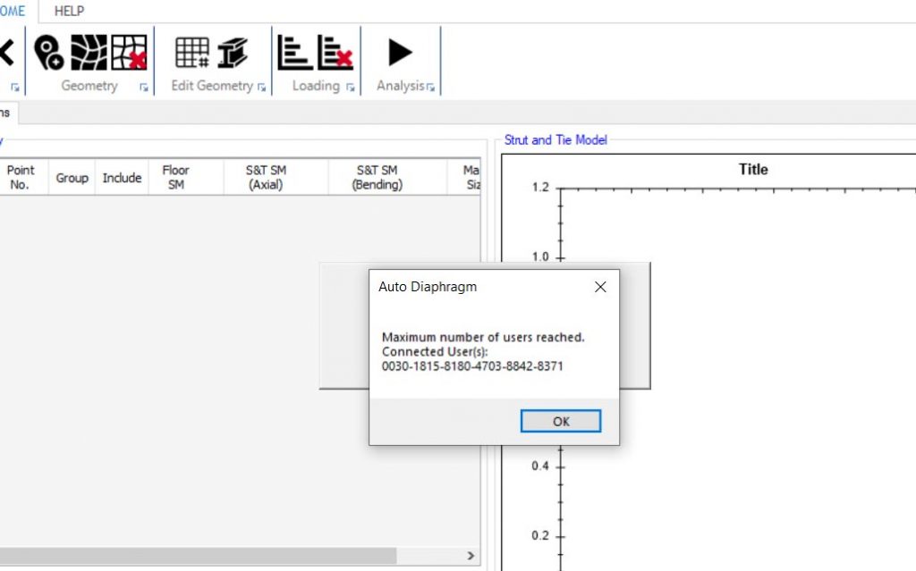
Task: Click the add point location icon
Action: [x=48, y=53]
